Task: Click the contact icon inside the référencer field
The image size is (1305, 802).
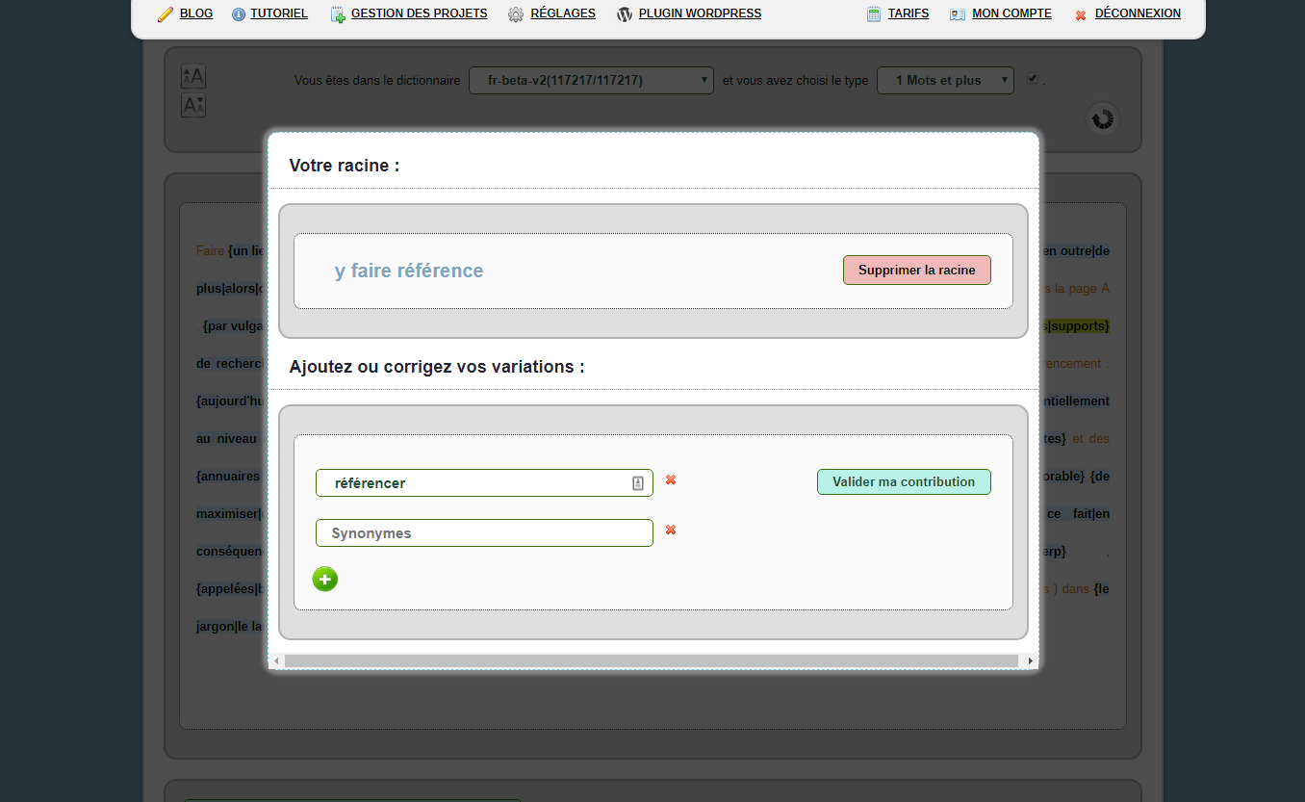Action: pyautogui.click(x=638, y=483)
